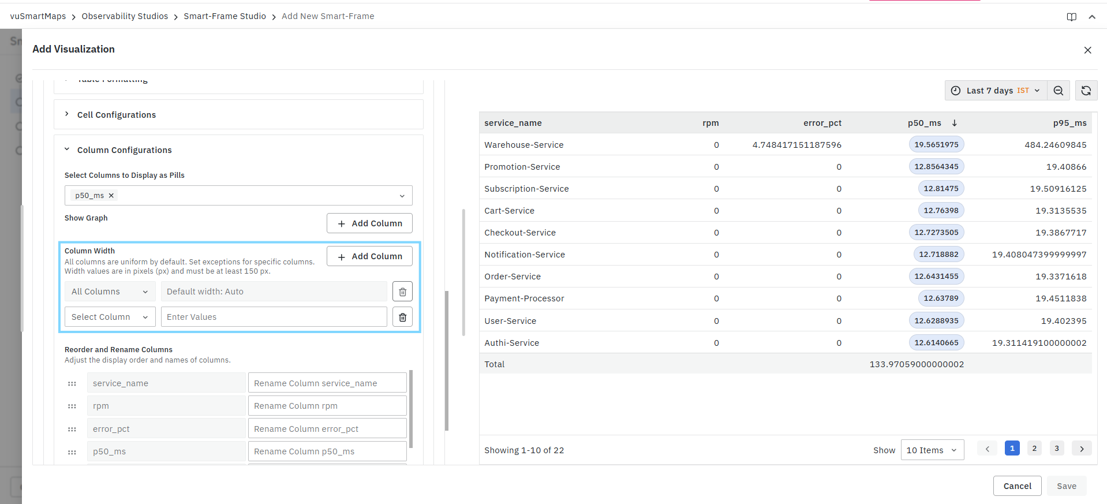Click the Promotion-Service row name
Viewport: 1107px width, 504px height.
pos(522,167)
